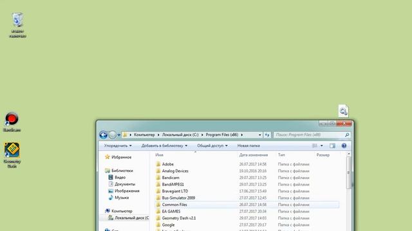412x231 pixels.
Task: Select the EA GAMES folder
Action: point(171,211)
